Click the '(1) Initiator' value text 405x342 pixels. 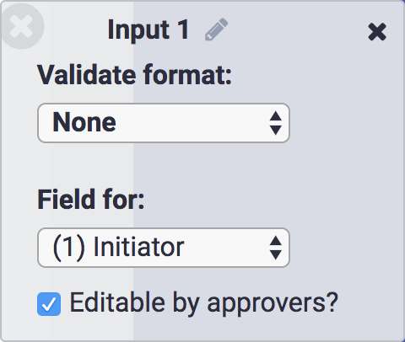point(118,248)
